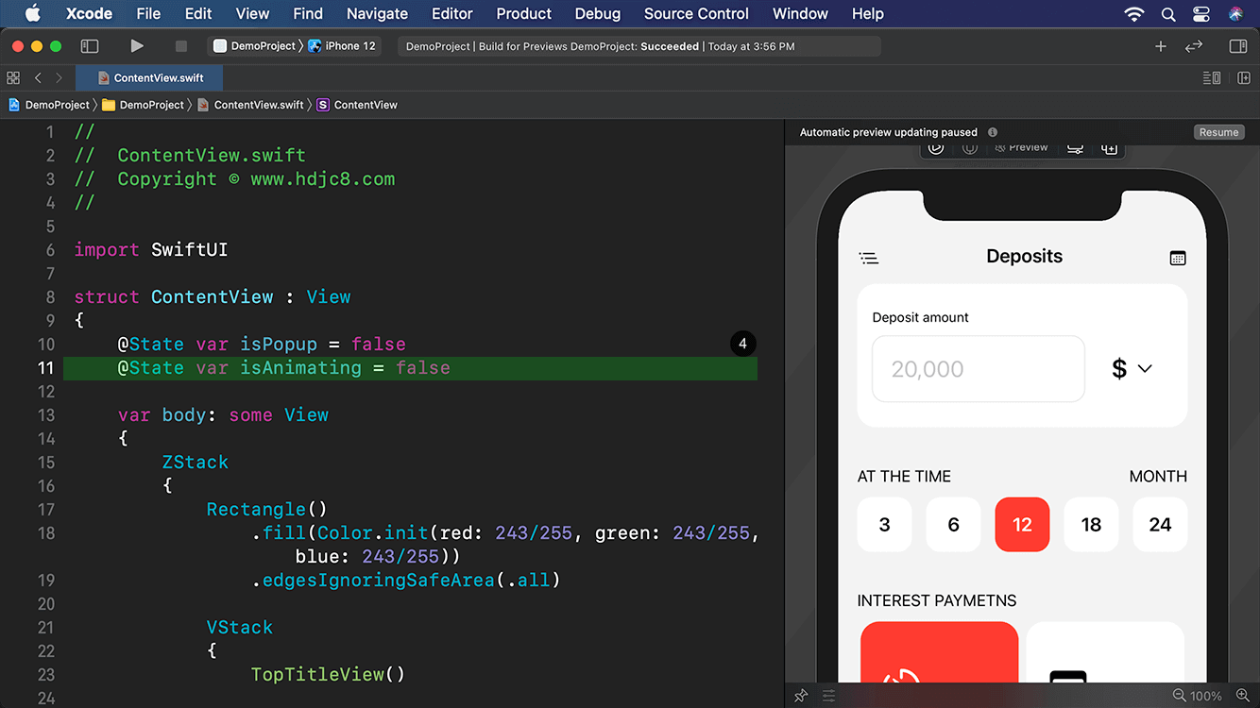
Task: Click the info icon next to paused preview
Action: tap(993, 132)
